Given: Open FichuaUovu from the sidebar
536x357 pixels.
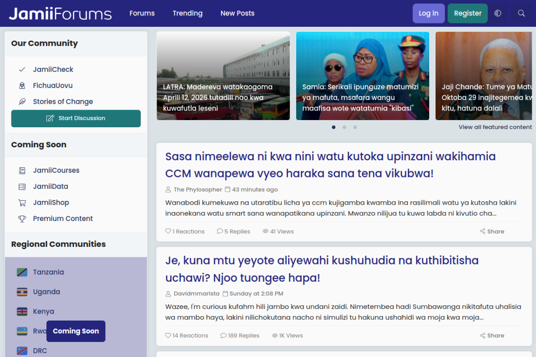Looking at the screenshot, I should (x=52, y=85).
